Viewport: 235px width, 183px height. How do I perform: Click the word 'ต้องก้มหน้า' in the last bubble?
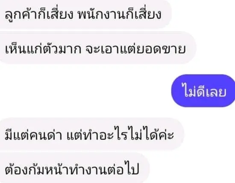(x=37, y=168)
